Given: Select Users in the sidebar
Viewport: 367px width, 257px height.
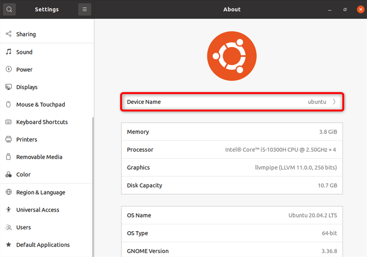Looking at the screenshot, I should tap(24, 227).
